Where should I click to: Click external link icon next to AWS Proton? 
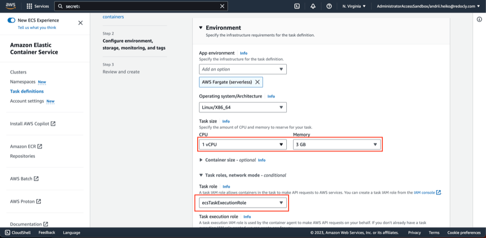[x=38, y=201]
